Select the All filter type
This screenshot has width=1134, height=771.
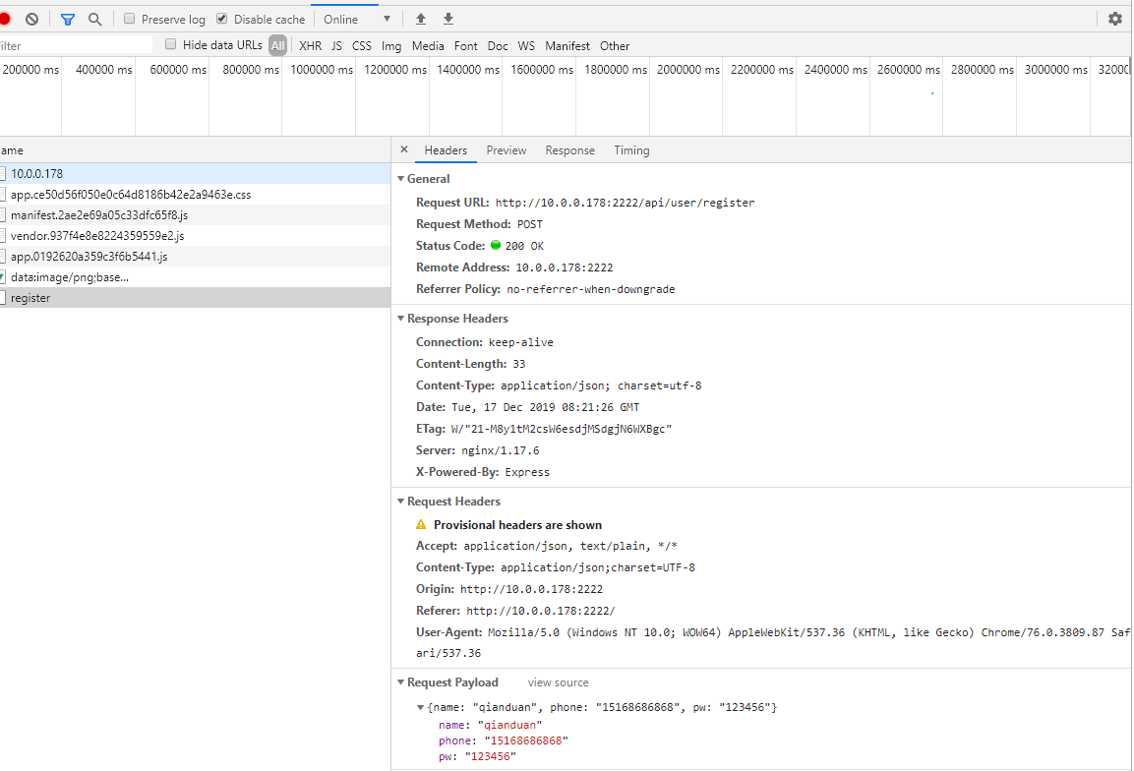pyautogui.click(x=277, y=45)
